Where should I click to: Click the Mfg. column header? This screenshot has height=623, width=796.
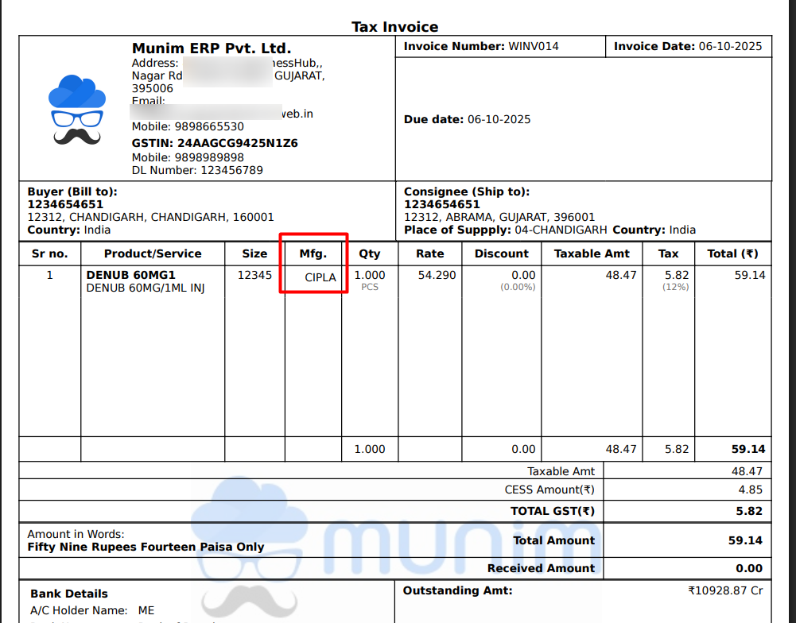313,253
